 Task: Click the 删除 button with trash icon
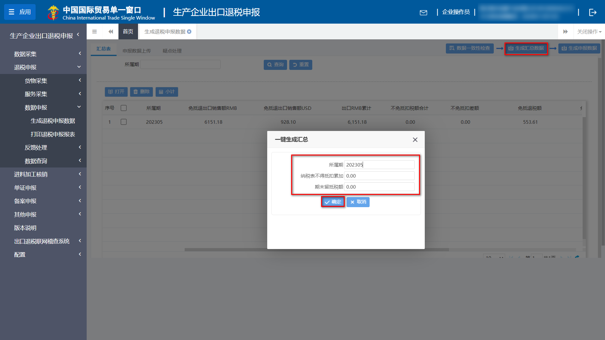tap(141, 92)
